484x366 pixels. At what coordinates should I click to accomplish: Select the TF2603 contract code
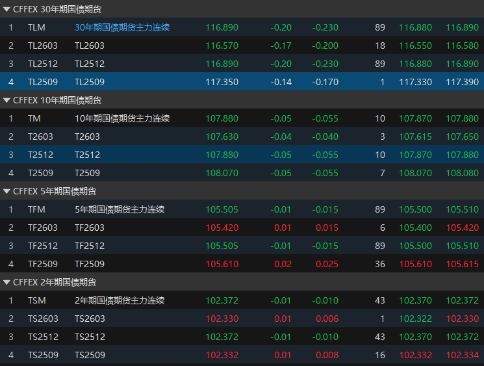click(43, 228)
